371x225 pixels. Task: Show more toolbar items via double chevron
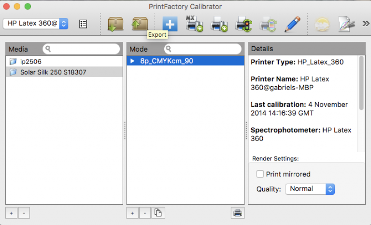pyautogui.click(x=366, y=24)
